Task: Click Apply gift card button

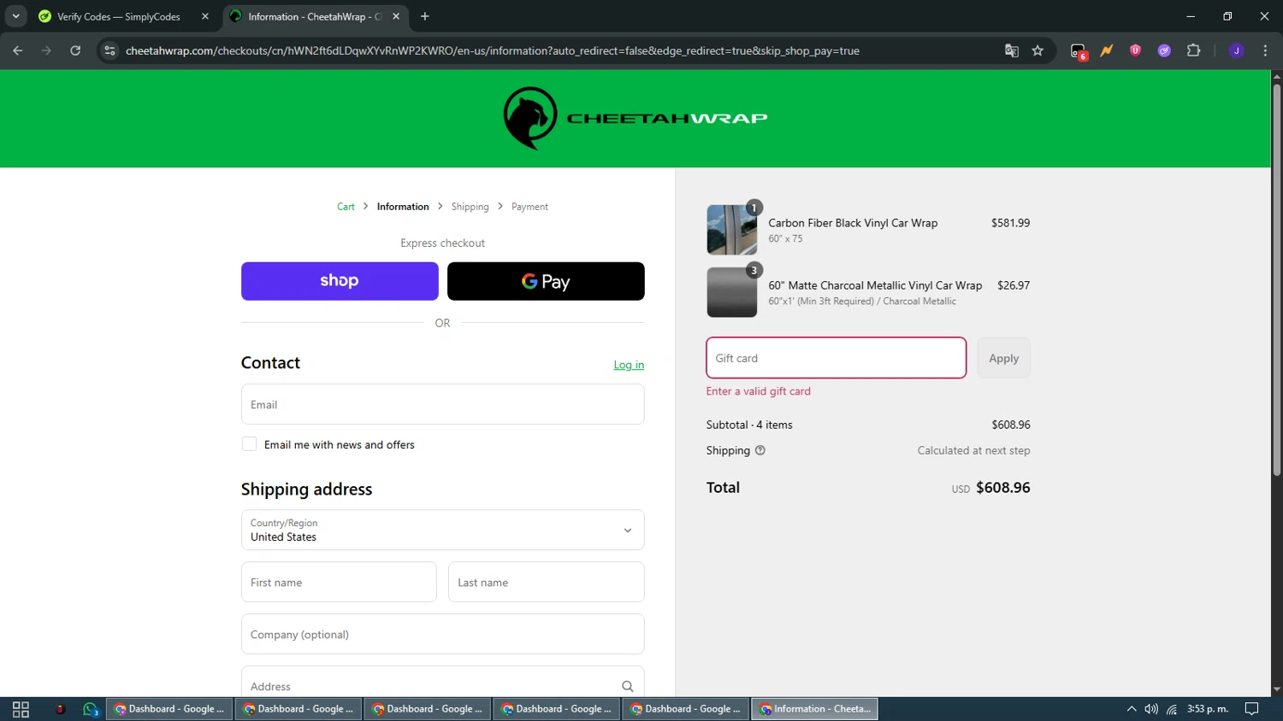Action: pos(1004,358)
